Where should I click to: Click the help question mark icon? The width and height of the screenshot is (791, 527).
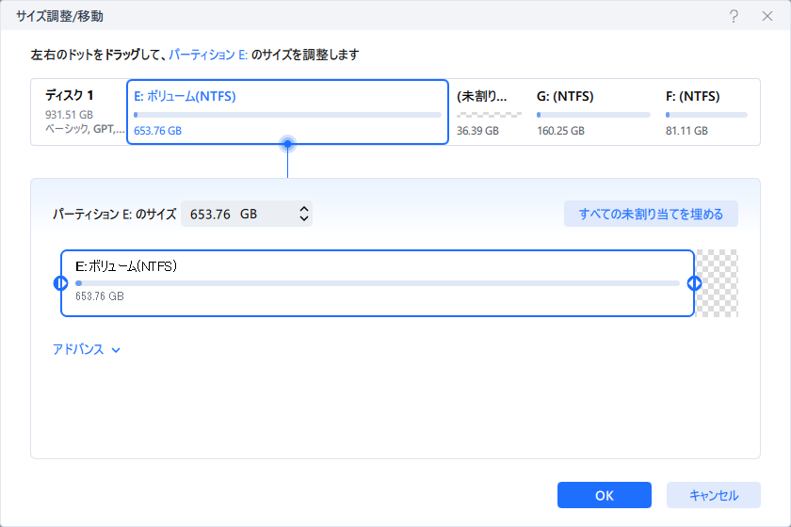pyautogui.click(x=734, y=17)
